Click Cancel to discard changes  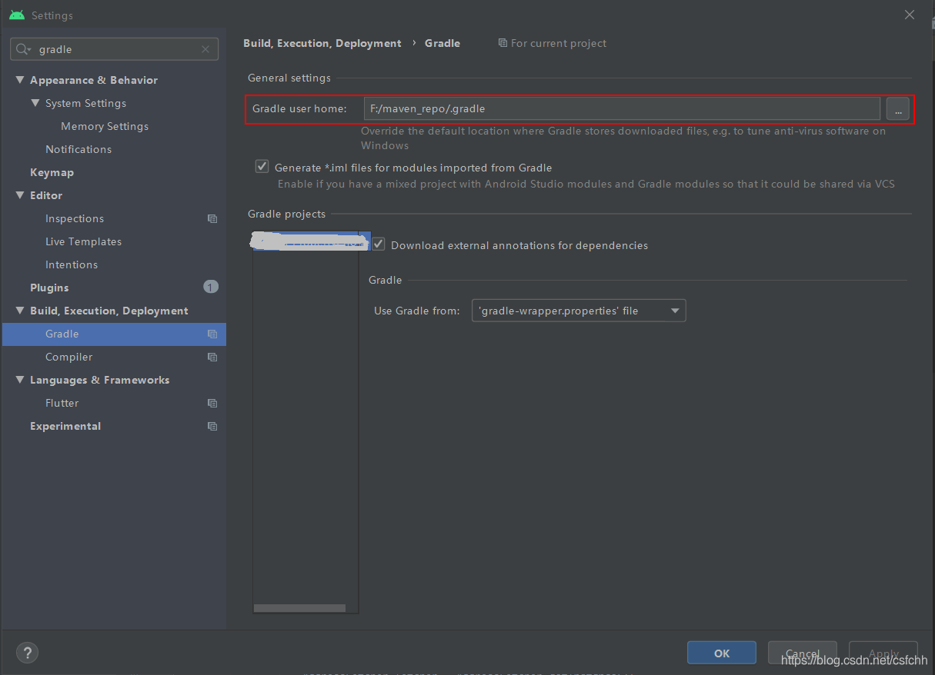coord(803,653)
